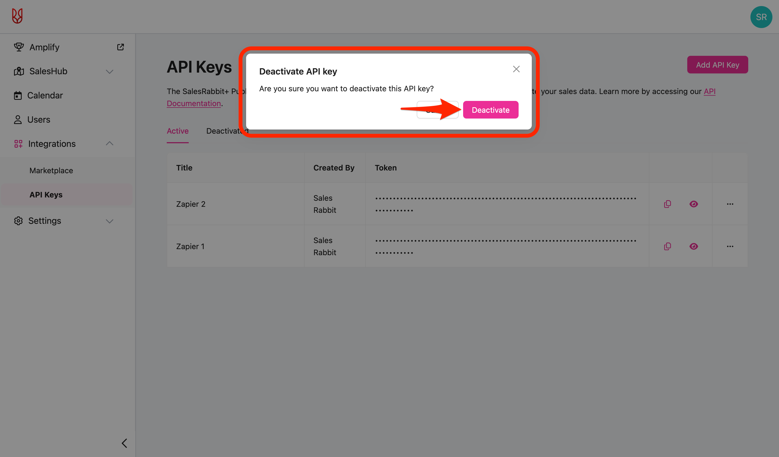Collapse the Integrations section
779x457 pixels.
(x=109, y=144)
